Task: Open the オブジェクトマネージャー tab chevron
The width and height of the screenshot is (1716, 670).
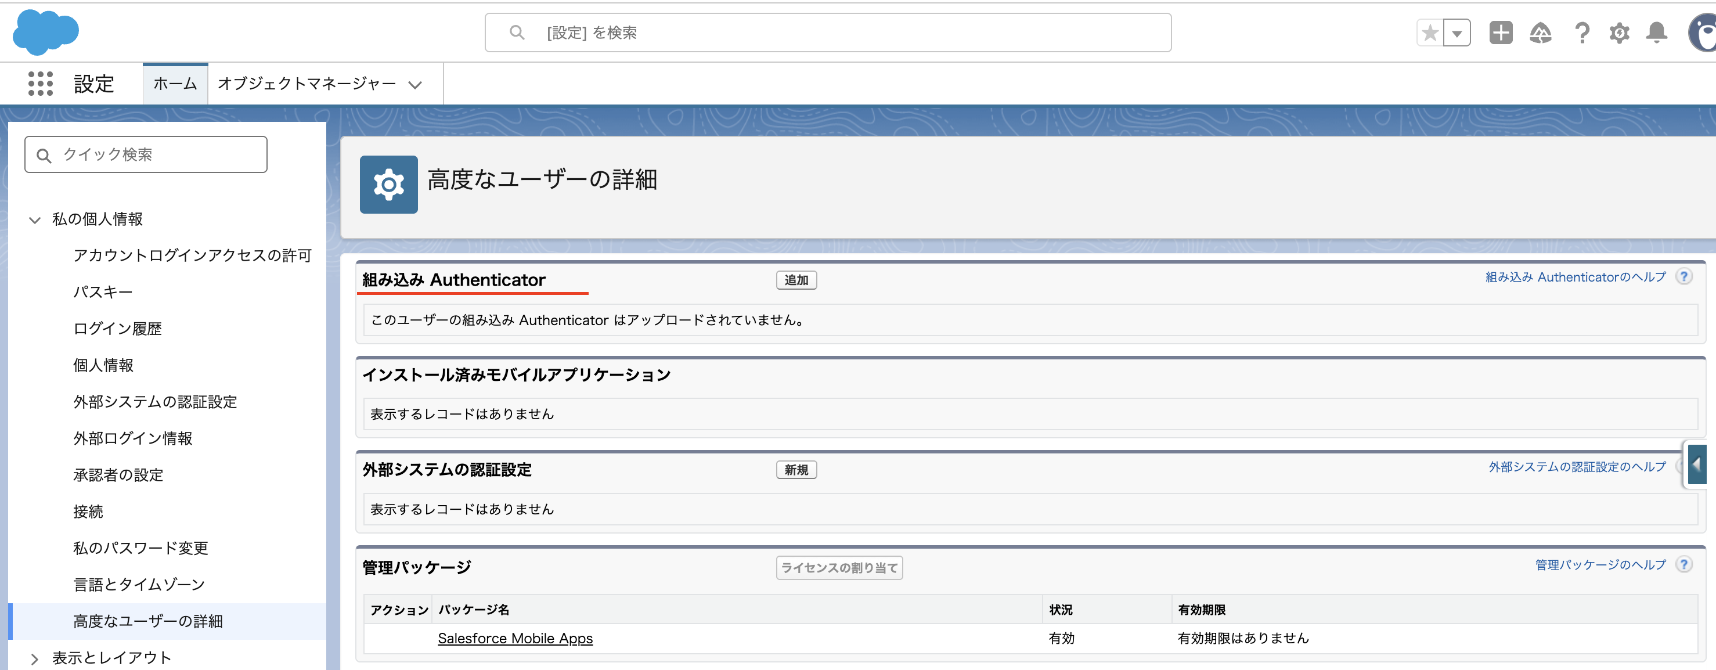Action: pyautogui.click(x=416, y=85)
